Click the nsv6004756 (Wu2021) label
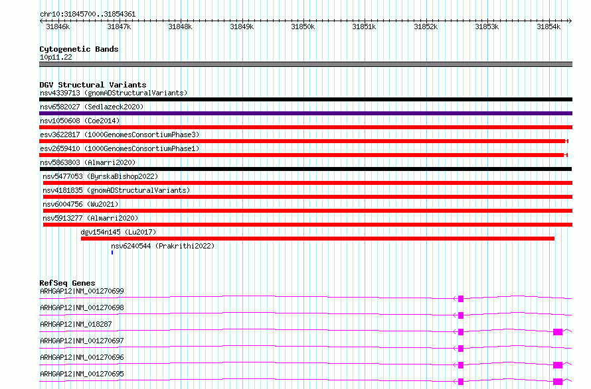 click(x=80, y=204)
